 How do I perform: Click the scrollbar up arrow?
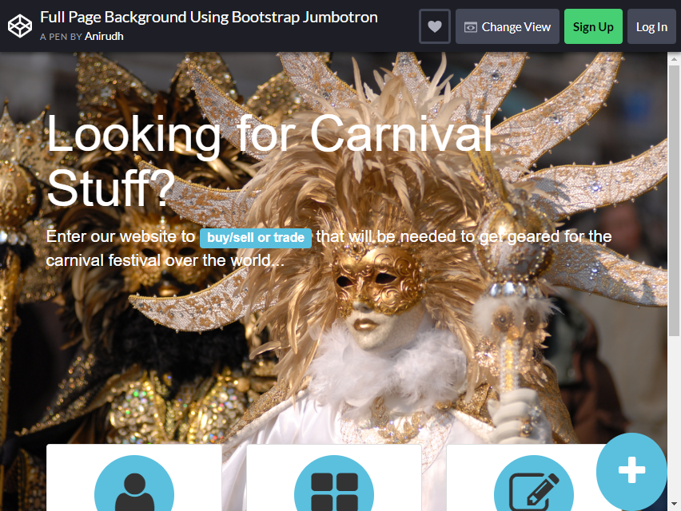[x=674, y=58]
